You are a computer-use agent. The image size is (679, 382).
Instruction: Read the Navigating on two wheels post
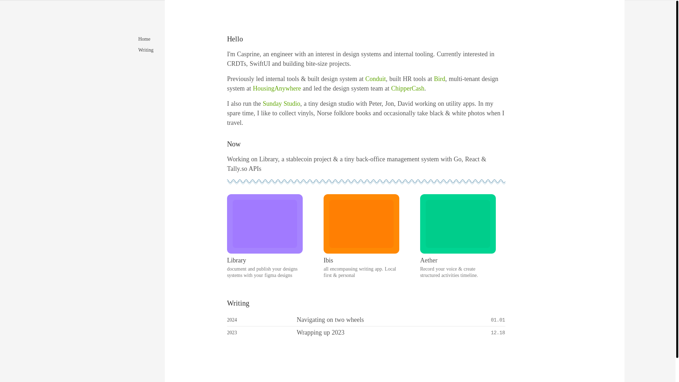click(330, 320)
